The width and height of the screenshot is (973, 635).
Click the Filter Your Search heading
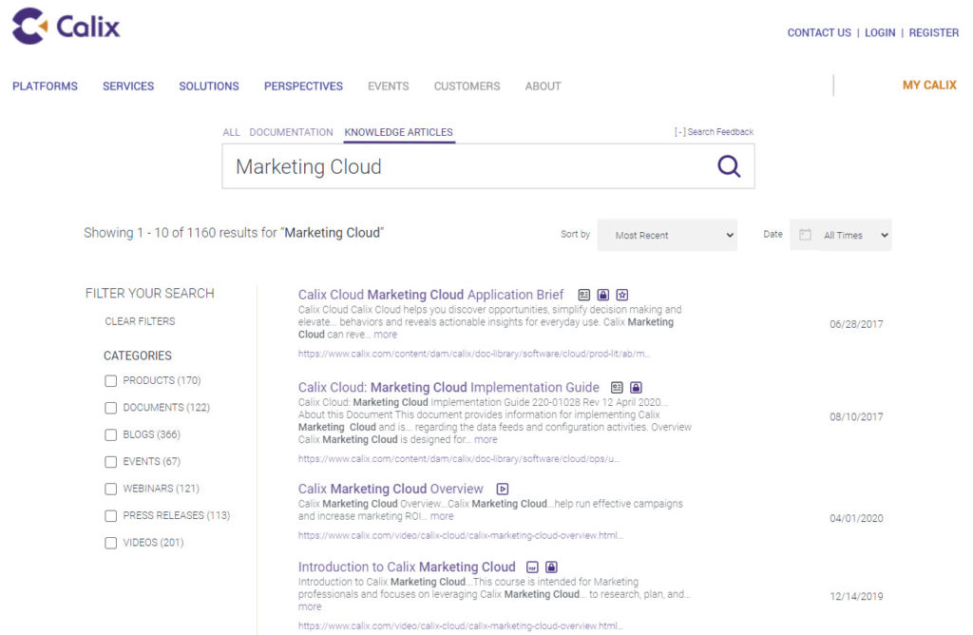coord(149,294)
